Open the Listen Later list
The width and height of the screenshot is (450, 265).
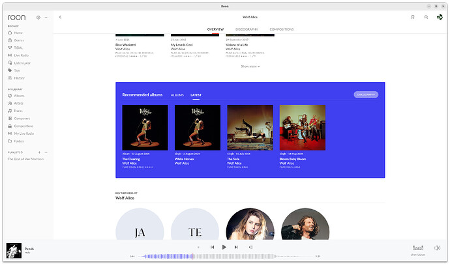pyautogui.click(x=22, y=63)
